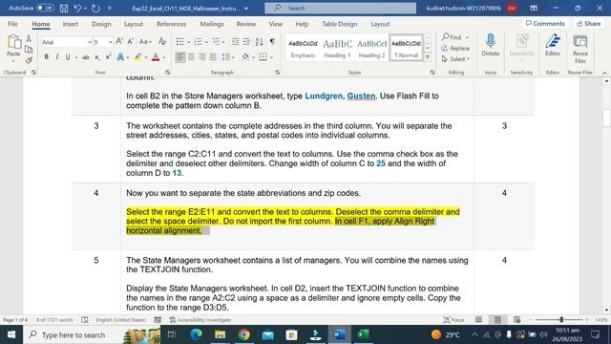Click Increase Indent icon
Image resolution: width=611 pixels, height=344 pixels.
click(x=246, y=41)
